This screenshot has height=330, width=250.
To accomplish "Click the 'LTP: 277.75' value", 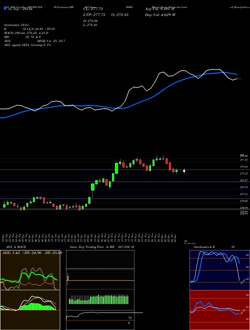I will [x=94, y=15].
